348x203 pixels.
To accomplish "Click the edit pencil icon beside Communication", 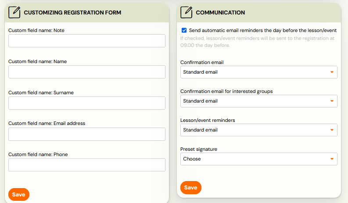I will [187, 12].
